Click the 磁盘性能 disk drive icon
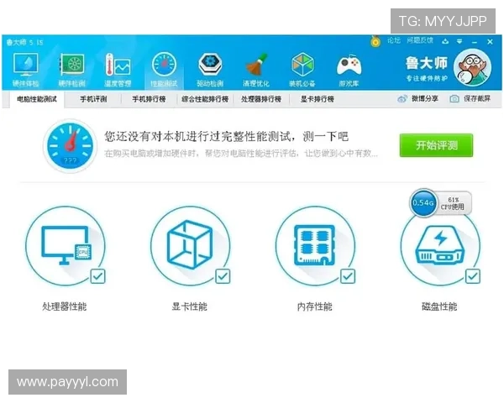504x403 pixels. click(440, 246)
